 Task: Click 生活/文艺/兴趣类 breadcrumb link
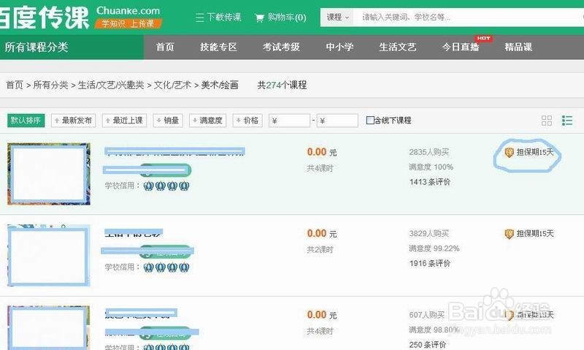tap(111, 85)
